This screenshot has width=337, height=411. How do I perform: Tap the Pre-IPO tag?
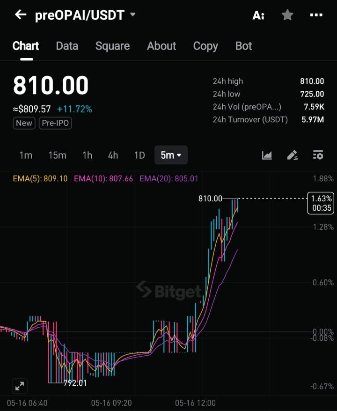tap(55, 123)
